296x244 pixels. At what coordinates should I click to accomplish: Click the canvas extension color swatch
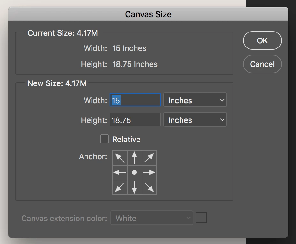click(201, 218)
